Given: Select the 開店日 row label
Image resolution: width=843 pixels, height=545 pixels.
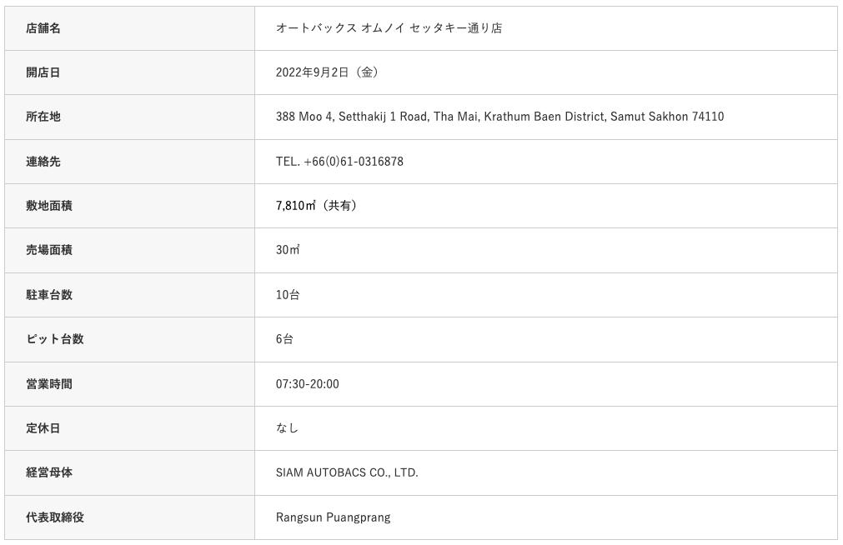Looking at the screenshot, I should 43,72.
